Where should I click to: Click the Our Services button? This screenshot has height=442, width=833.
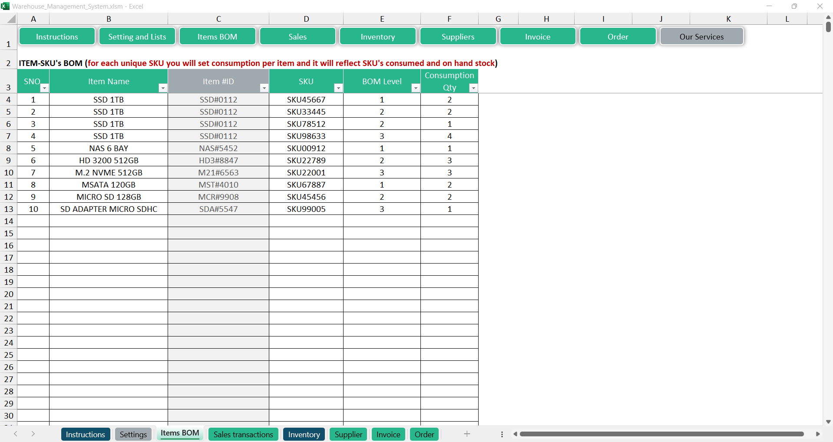702,36
